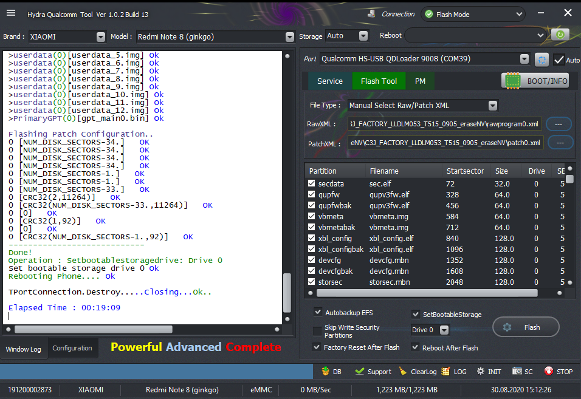Open Support from the bottom toolbar

click(373, 371)
